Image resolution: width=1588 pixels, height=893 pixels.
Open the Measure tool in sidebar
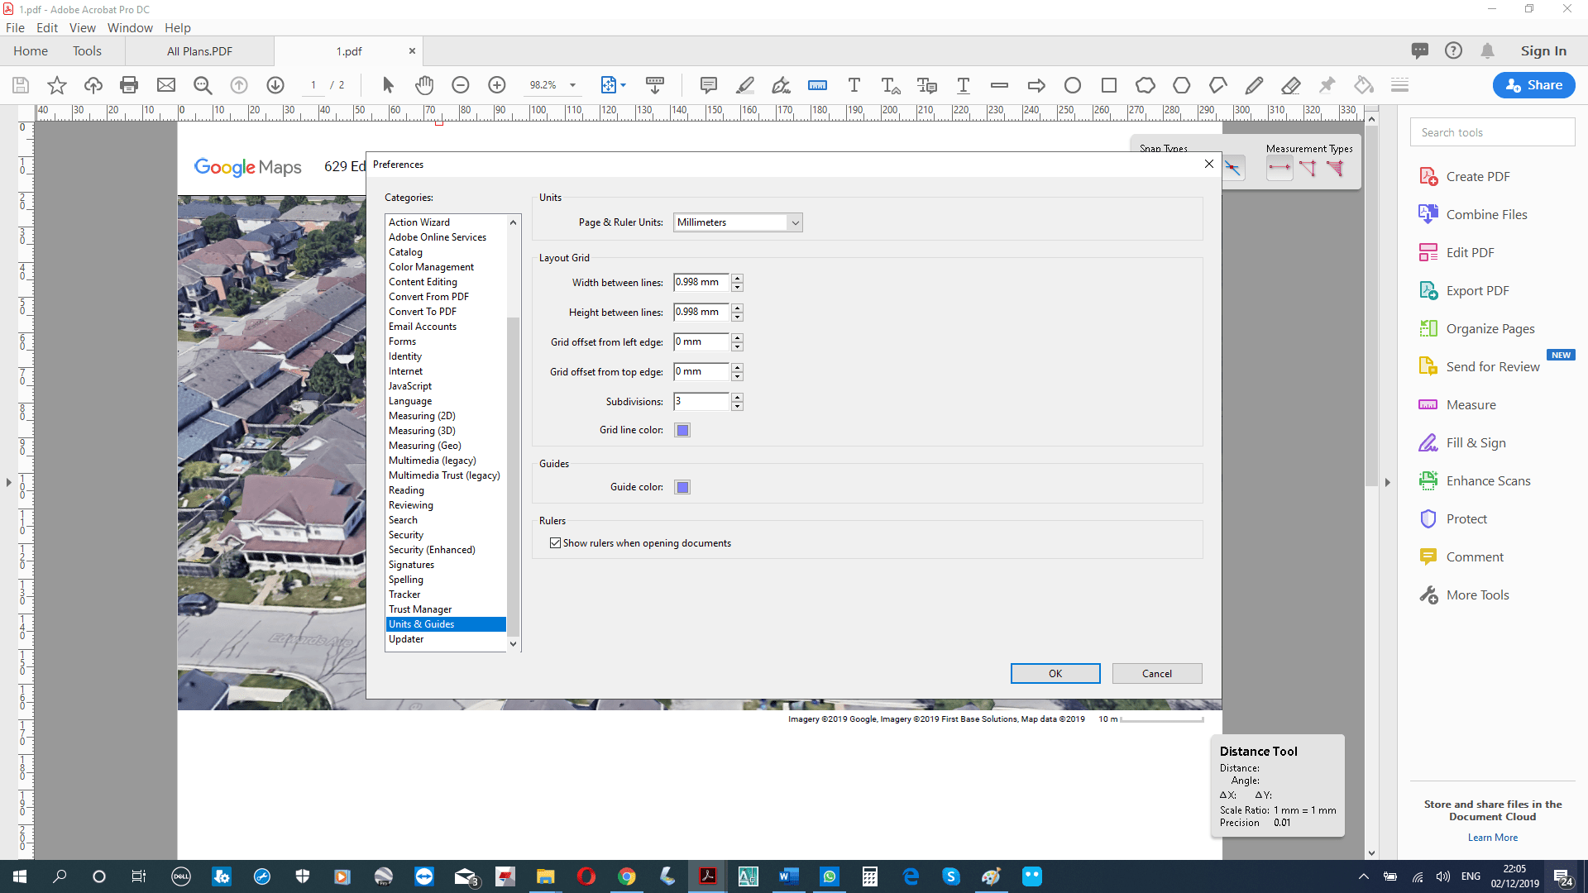click(x=1471, y=405)
